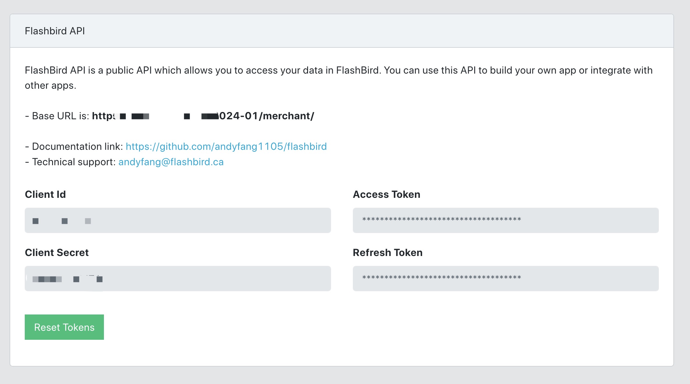This screenshot has height=384, width=690.
Task: Click the FlashBird API description paragraph
Action: 339,78
